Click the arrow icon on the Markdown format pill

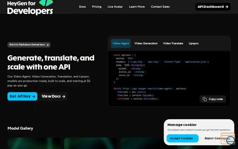tap(48, 45)
